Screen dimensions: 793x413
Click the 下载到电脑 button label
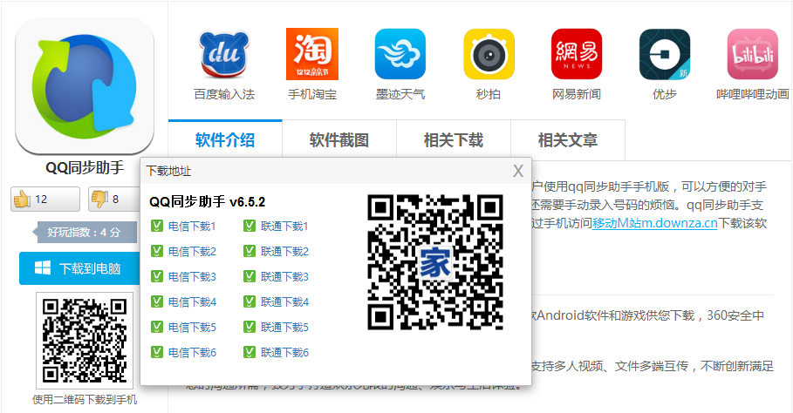(90, 268)
